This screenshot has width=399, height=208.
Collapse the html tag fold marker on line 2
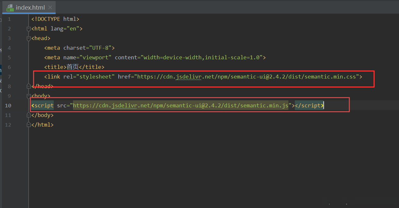click(x=29, y=29)
